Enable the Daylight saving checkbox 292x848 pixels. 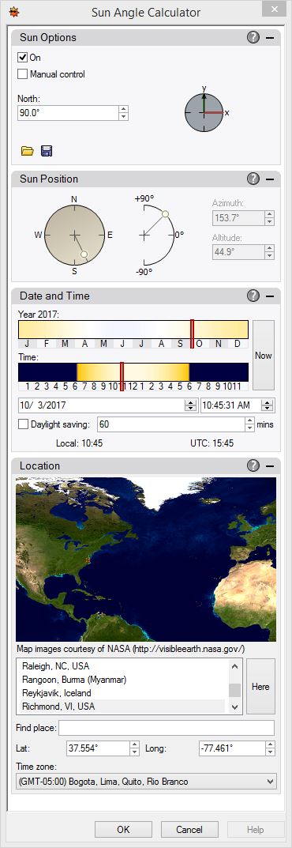tap(23, 424)
